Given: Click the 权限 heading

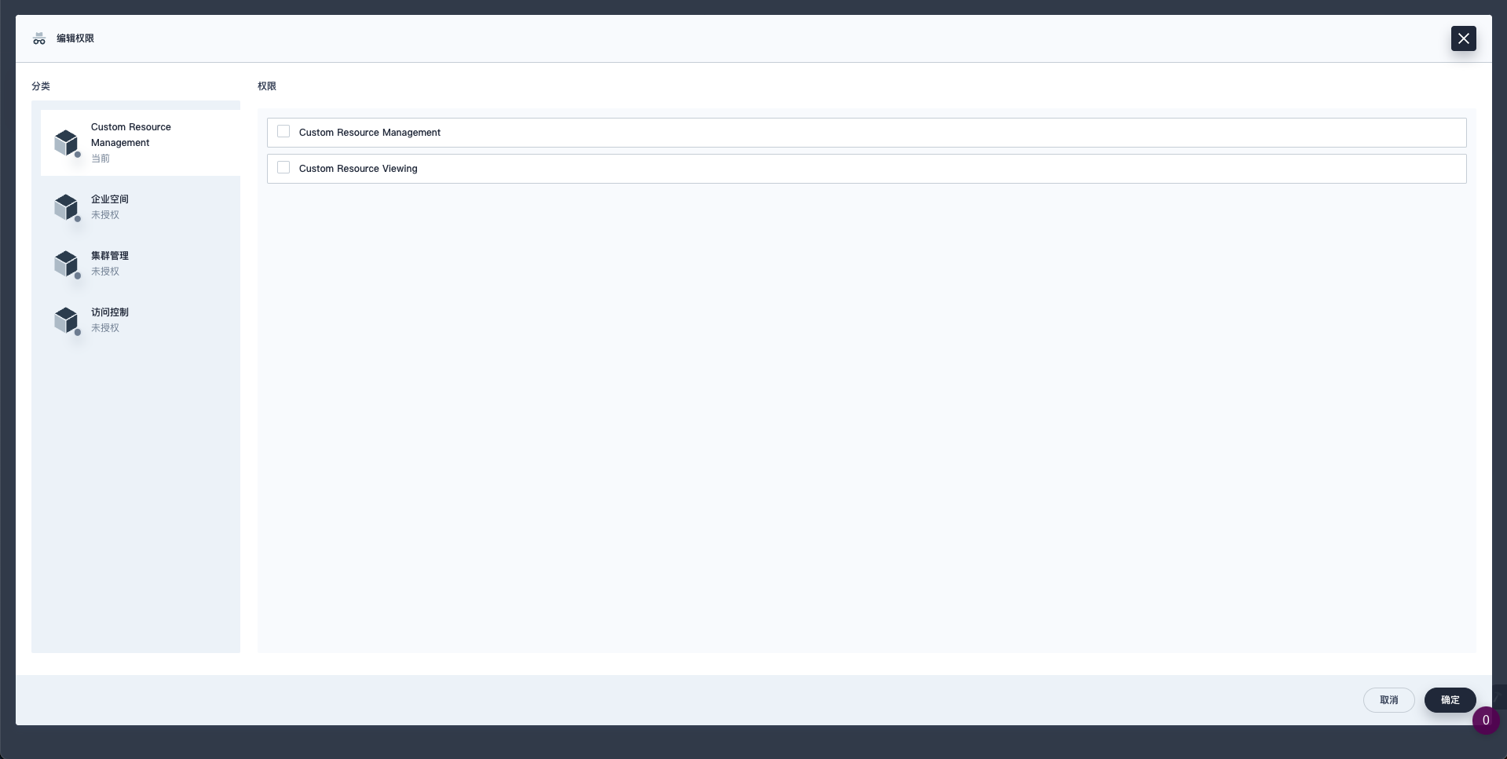Looking at the screenshot, I should pyautogui.click(x=267, y=86).
